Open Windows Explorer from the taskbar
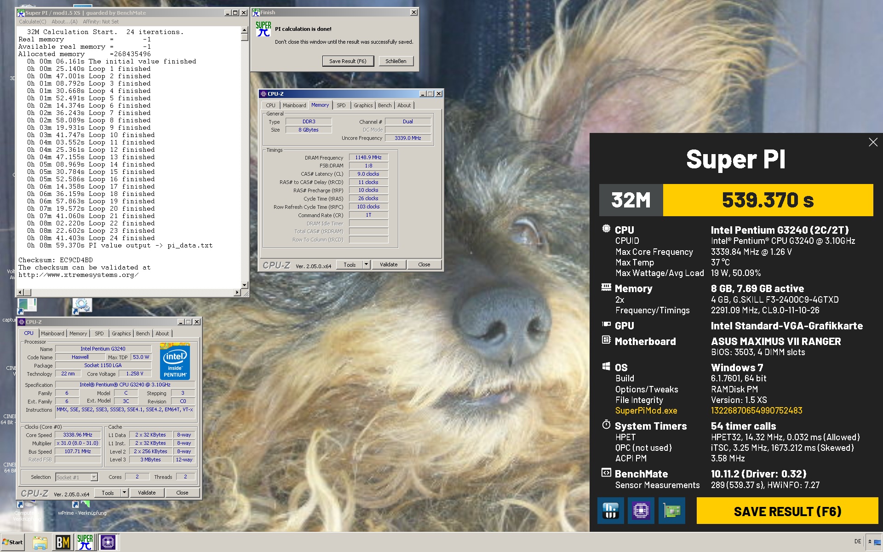 tap(40, 542)
